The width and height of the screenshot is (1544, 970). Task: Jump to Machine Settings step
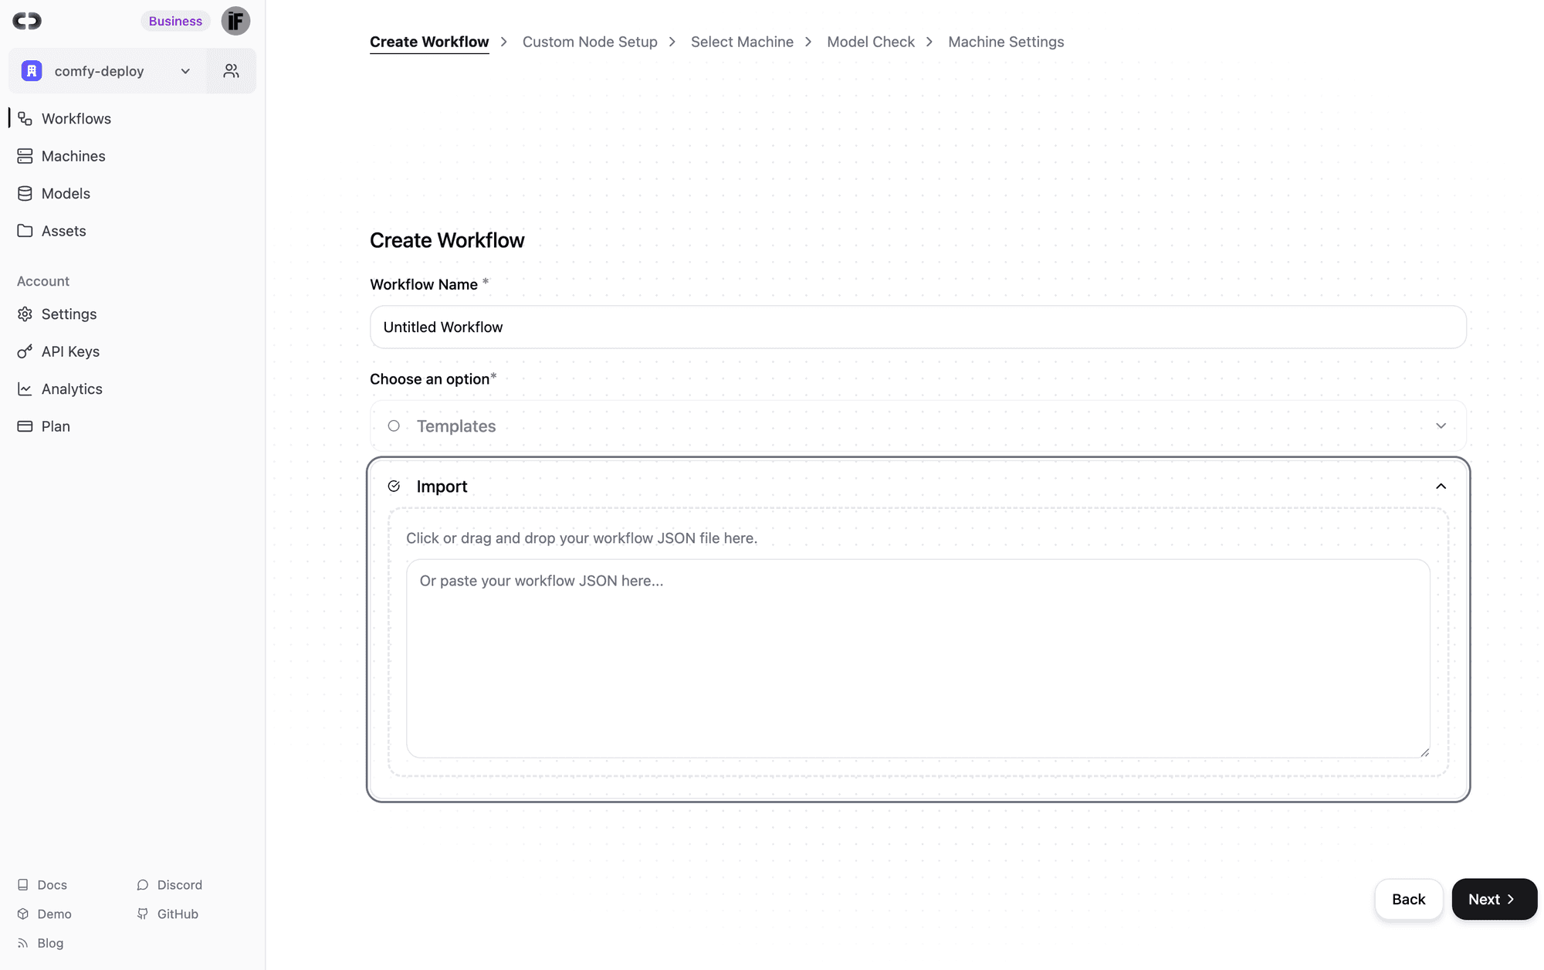[1006, 42]
